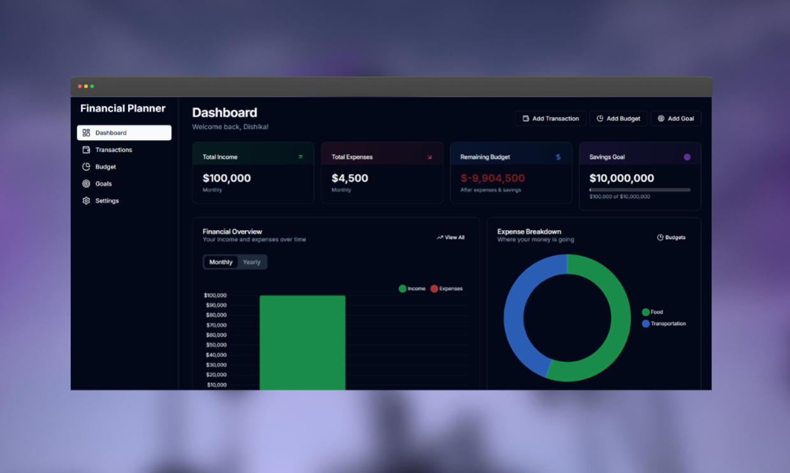This screenshot has height=473, width=790.
Task: Open View All in Financial Overview
Action: [450, 237]
